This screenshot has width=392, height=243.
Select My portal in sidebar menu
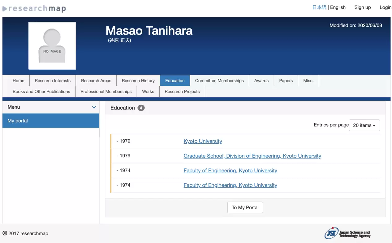tap(51, 121)
